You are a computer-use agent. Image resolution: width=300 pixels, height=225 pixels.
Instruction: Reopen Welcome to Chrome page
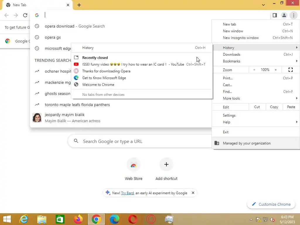[142, 85]
